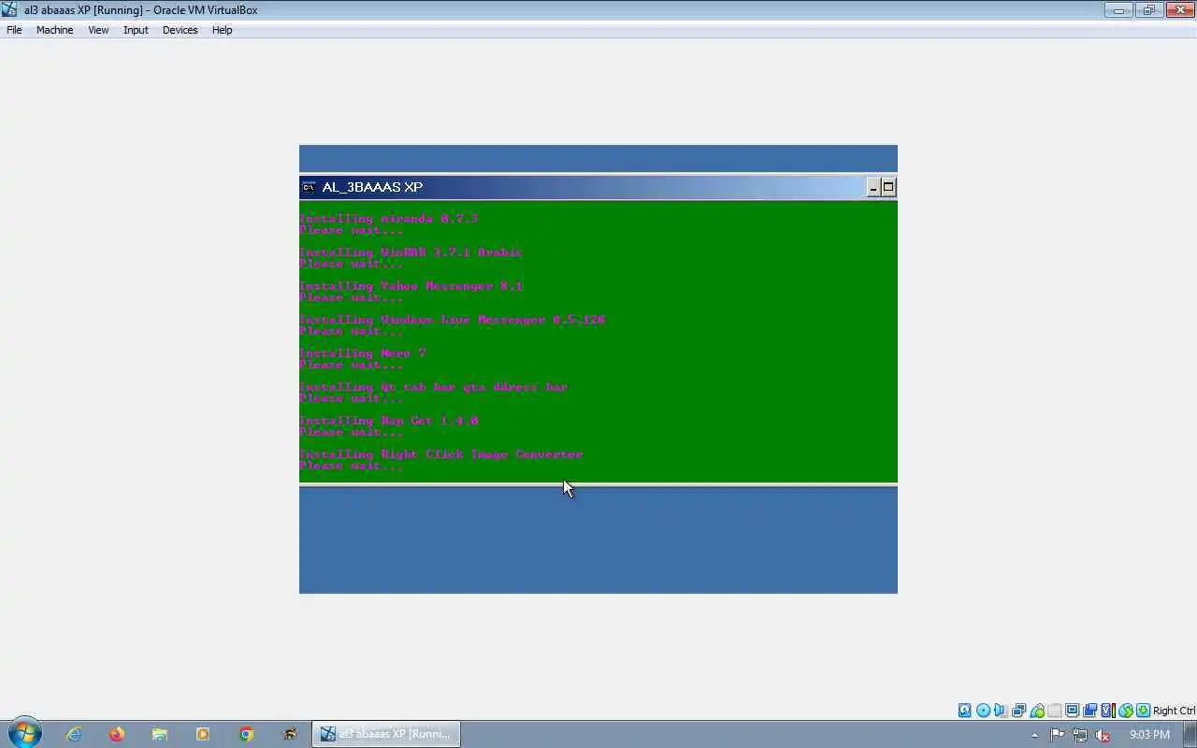The width and height of the screenshot is (1197, 748).
Task: Click the network tray icon
Action: tap(1080, 735)
